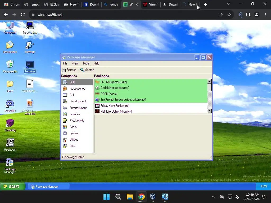This screenshot has width=271, height=203.
Task: Toggle the browser side panel
Action: coord(248,15)
